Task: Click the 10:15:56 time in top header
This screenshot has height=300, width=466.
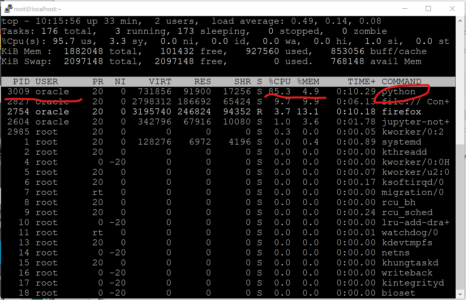Action: (x=58, y=21)
